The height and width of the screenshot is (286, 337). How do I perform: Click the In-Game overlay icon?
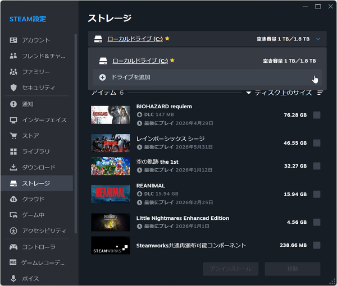click(13, 215)
